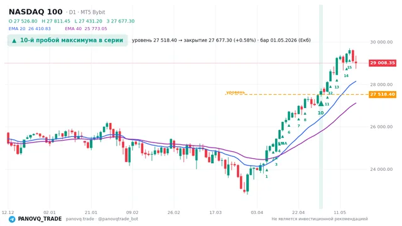Viewport: 402px width, 226px height.
Task: Click the date label 17.03
Action: click(x=215, y=212)
